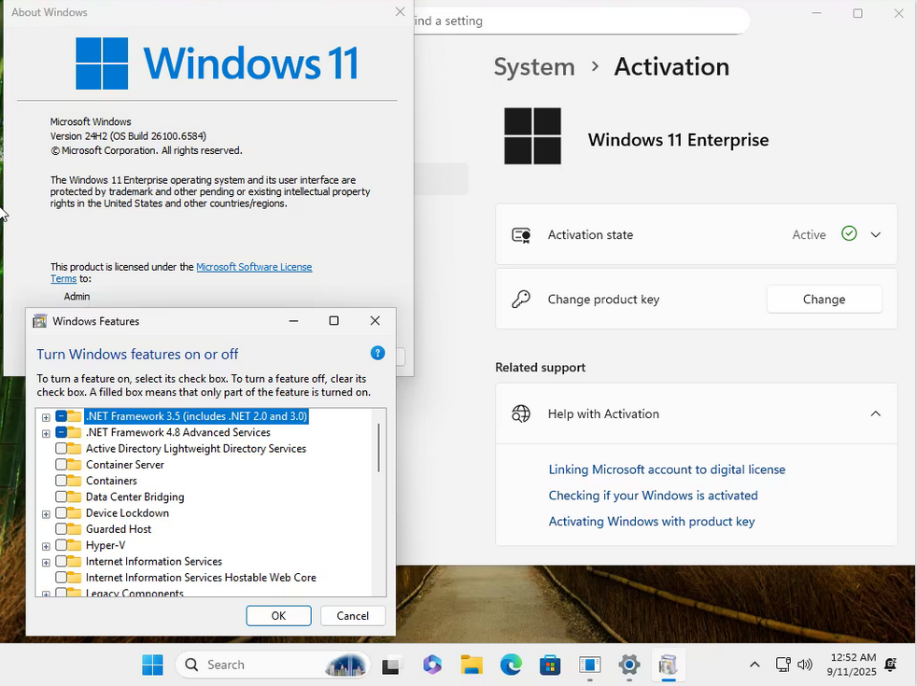Go to System breadcrumb in Settings

click(534, 66)
